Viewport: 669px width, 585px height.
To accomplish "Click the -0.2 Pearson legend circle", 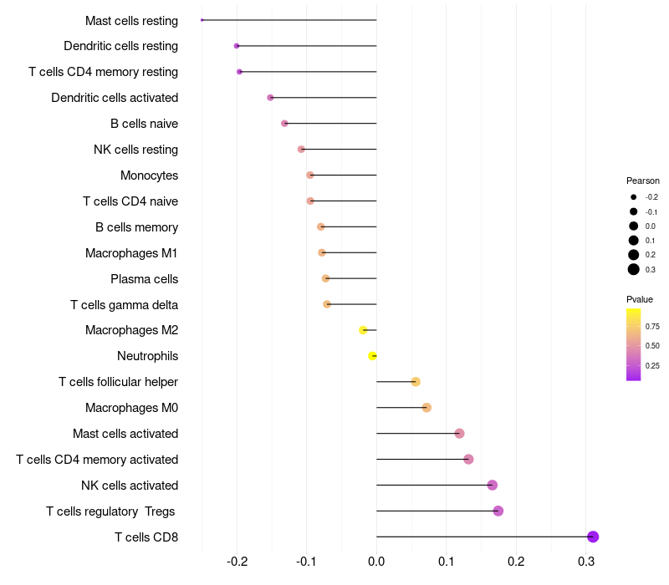I will click(634, 197).
